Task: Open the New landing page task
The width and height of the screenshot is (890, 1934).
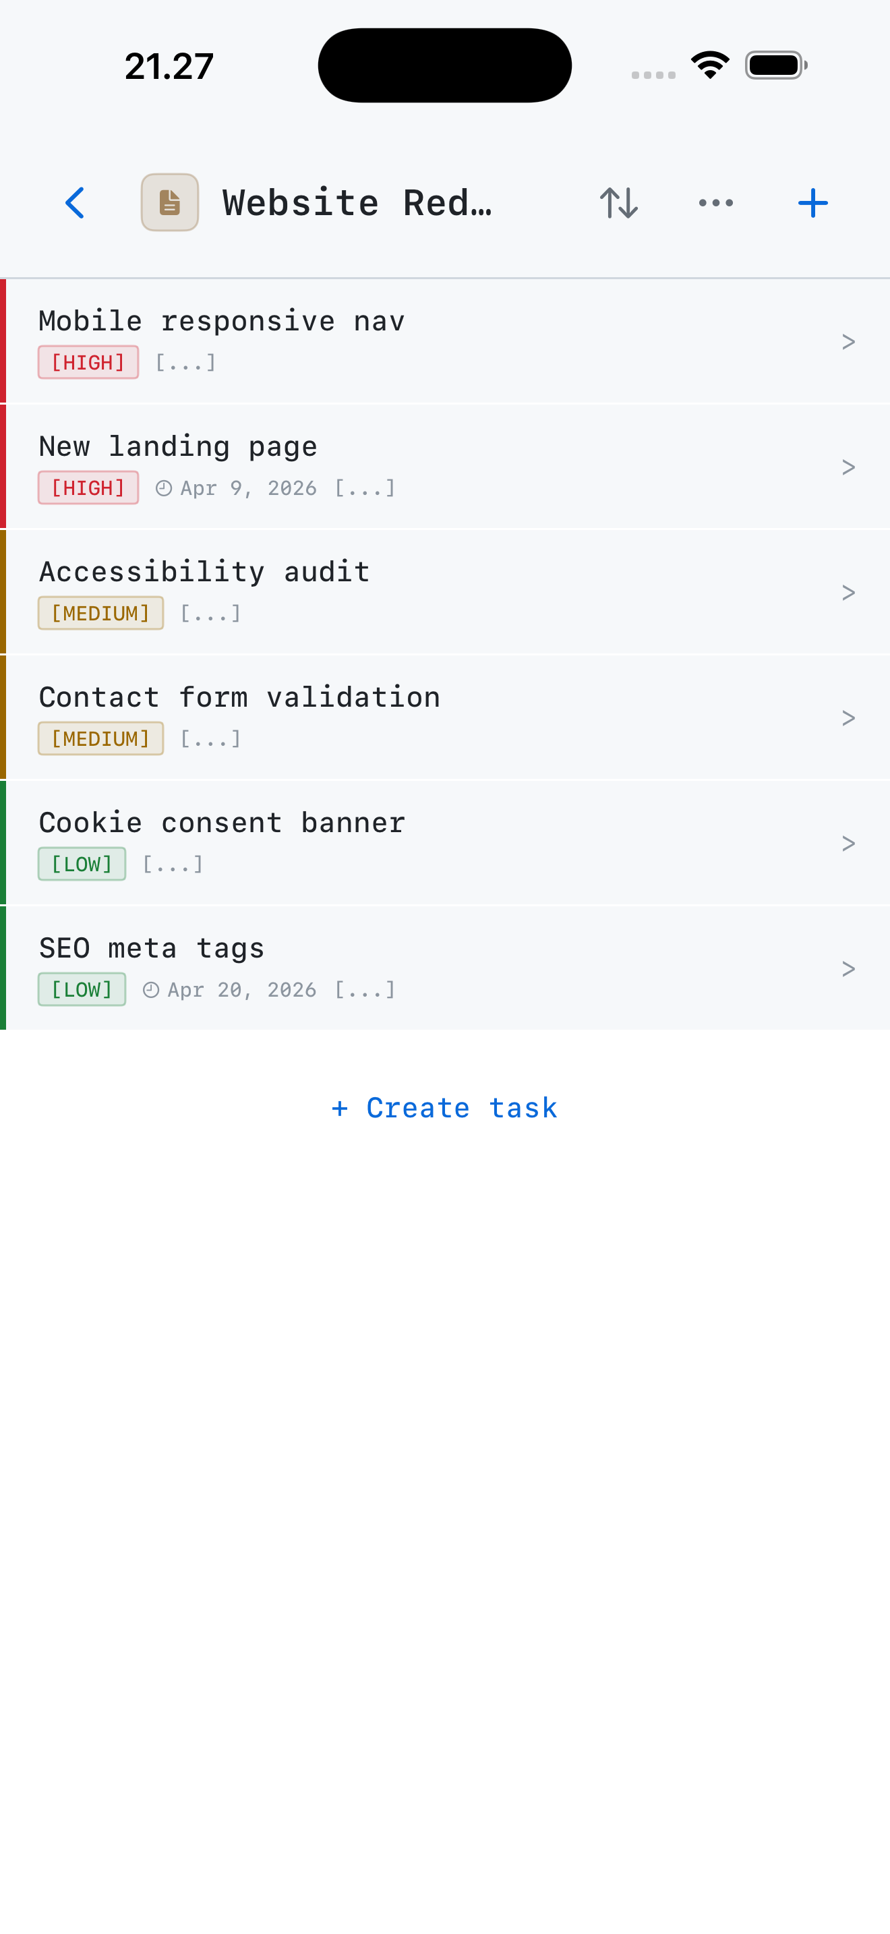Action: [445, 467]
